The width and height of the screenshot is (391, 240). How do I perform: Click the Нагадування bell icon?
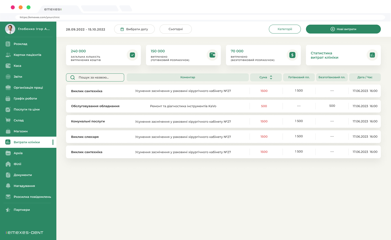tap(8, 186)
